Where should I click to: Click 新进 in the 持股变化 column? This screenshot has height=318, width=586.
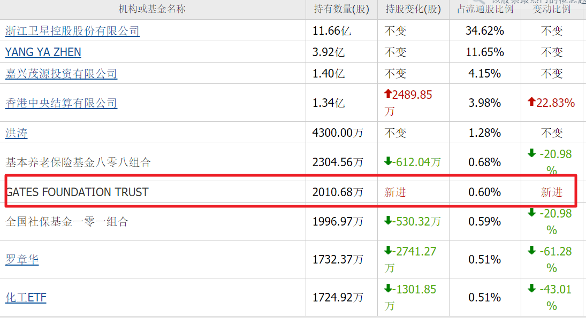coord(395,192)
